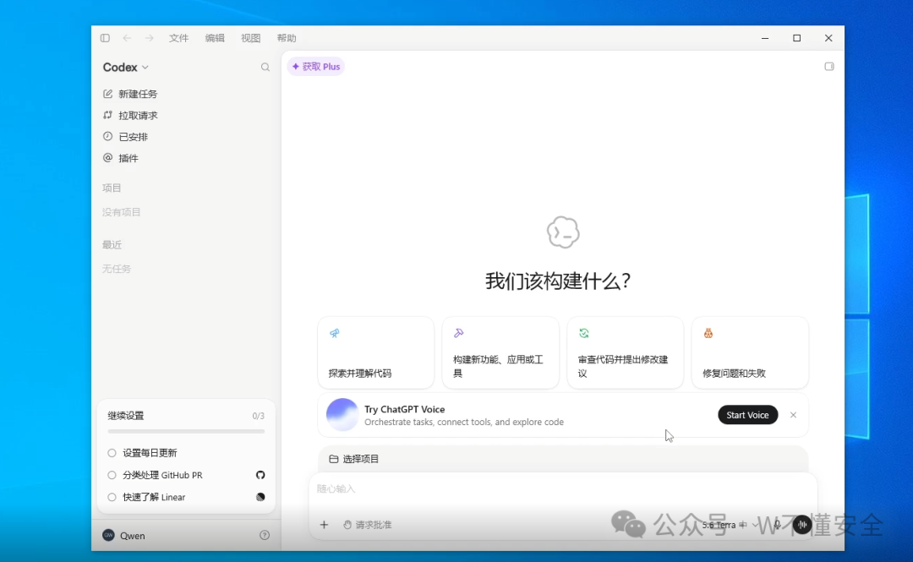Expand the Codex dropdown chevron

pos(145,68)
